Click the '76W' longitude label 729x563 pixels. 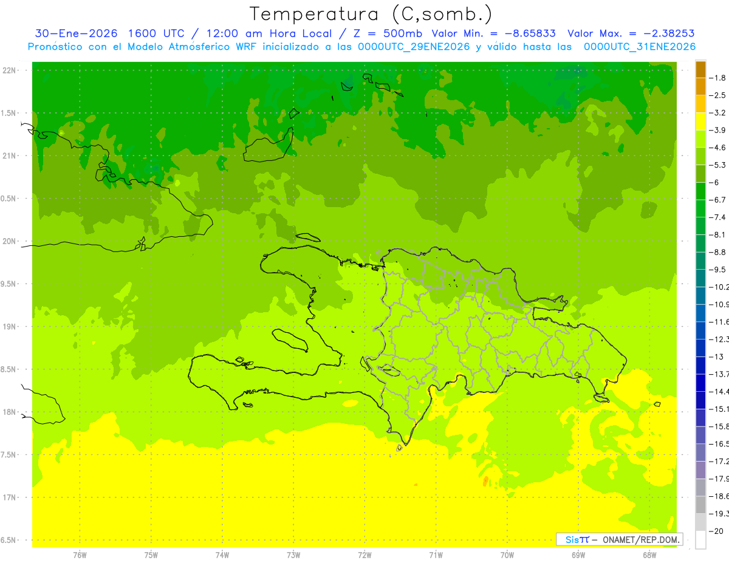click(x=80, y=555)
